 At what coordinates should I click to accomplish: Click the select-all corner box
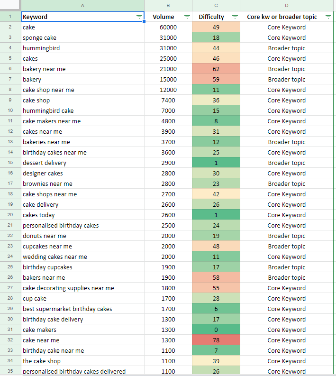10,5
